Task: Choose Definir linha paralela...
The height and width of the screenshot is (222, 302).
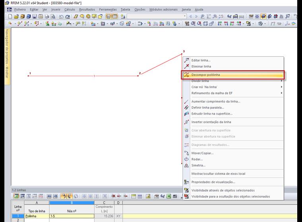Action: click(x=233, y=108)
